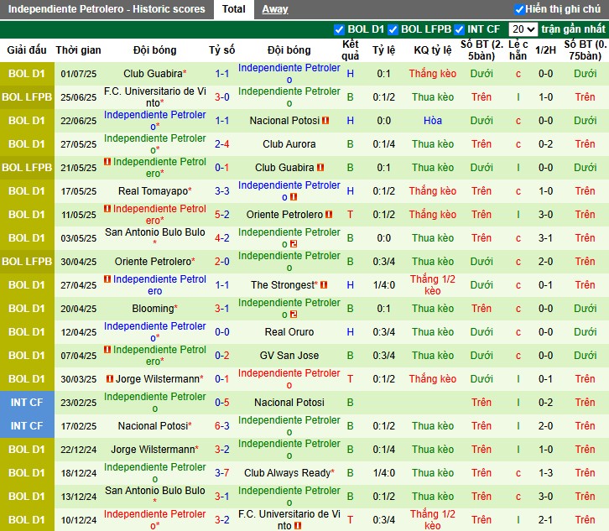Image resolution: width=609 pixels, height=531 pixels.
Task: Open Real Tomayapo team link
Action: coord(153,190)
